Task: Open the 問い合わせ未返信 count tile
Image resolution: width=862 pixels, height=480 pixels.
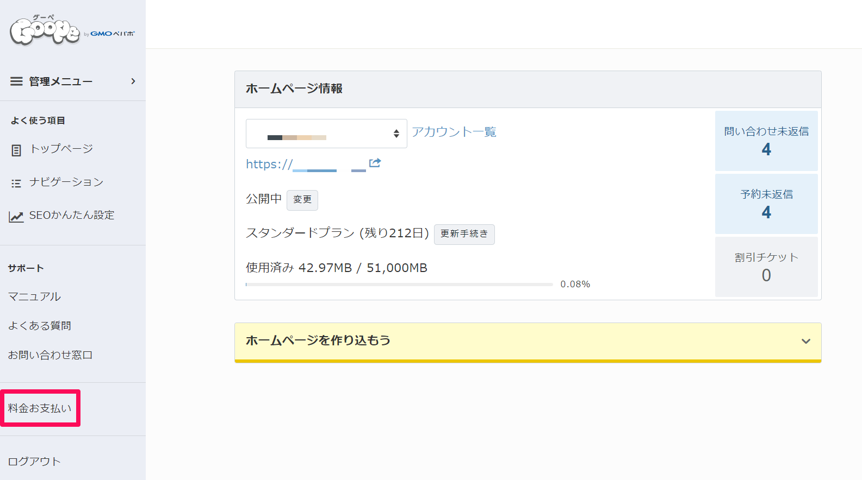Action: point(766,141)
